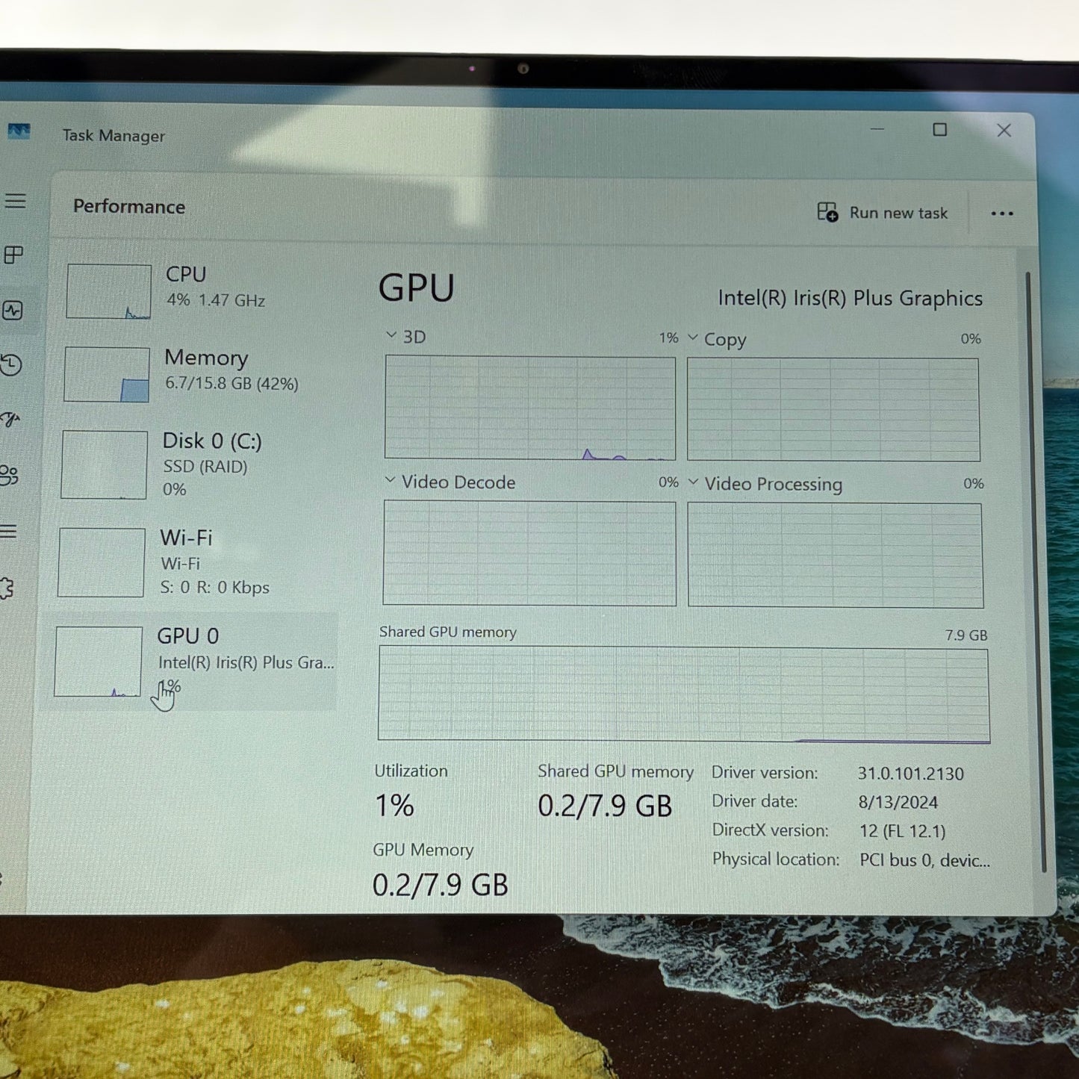1079x1079 pixels.
Task: Click the Task Manager logo in title bar
Action: 20,132
